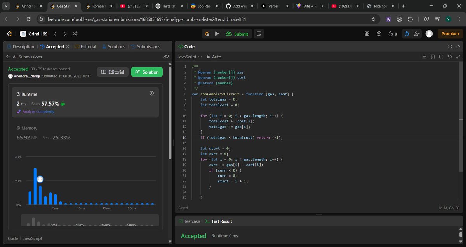The width and height of the screenshot is (466, 247).
Task: Open the Grind 169 problem list
Action: tap(34, 34)
